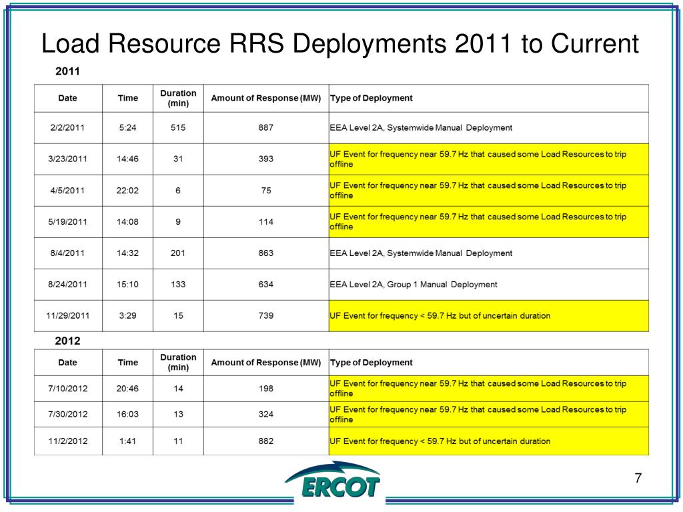683x512 pixels.
Task: Select response amount 75
Action: [x=265, y=190]
